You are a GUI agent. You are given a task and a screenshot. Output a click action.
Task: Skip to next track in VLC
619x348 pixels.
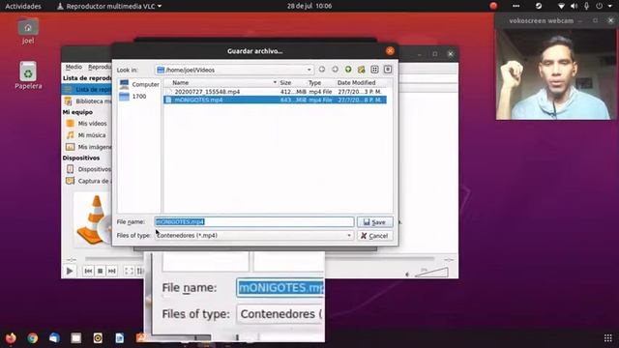pyautogui.click(x=112, y=271)
